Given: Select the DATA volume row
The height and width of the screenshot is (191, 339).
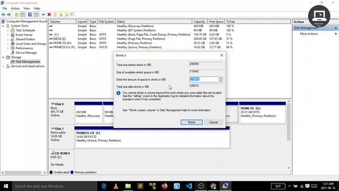Looking at the screenshot, I should click(142, 39).
